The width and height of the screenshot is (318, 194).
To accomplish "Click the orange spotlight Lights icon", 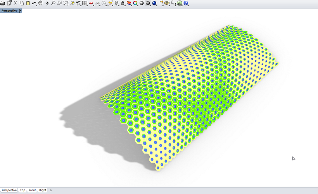I will (161, 3).
